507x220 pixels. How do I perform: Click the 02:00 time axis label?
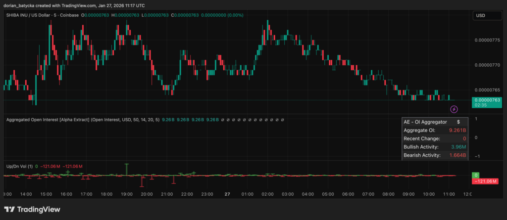[268, 194]
